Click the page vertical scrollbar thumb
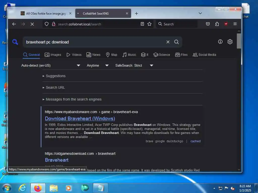Viewport: 258px width, 193px height. point(239,41)
